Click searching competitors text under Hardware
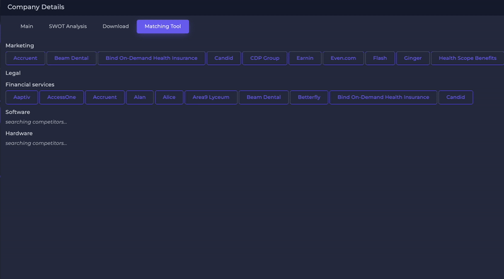The image size is (504, 279). (x=37, y=144)
